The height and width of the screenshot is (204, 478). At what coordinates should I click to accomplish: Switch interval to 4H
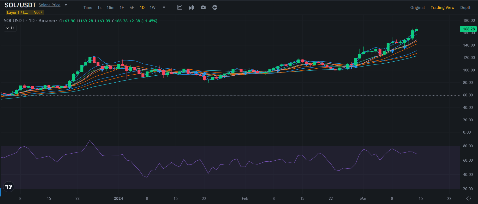coord(132,8)
